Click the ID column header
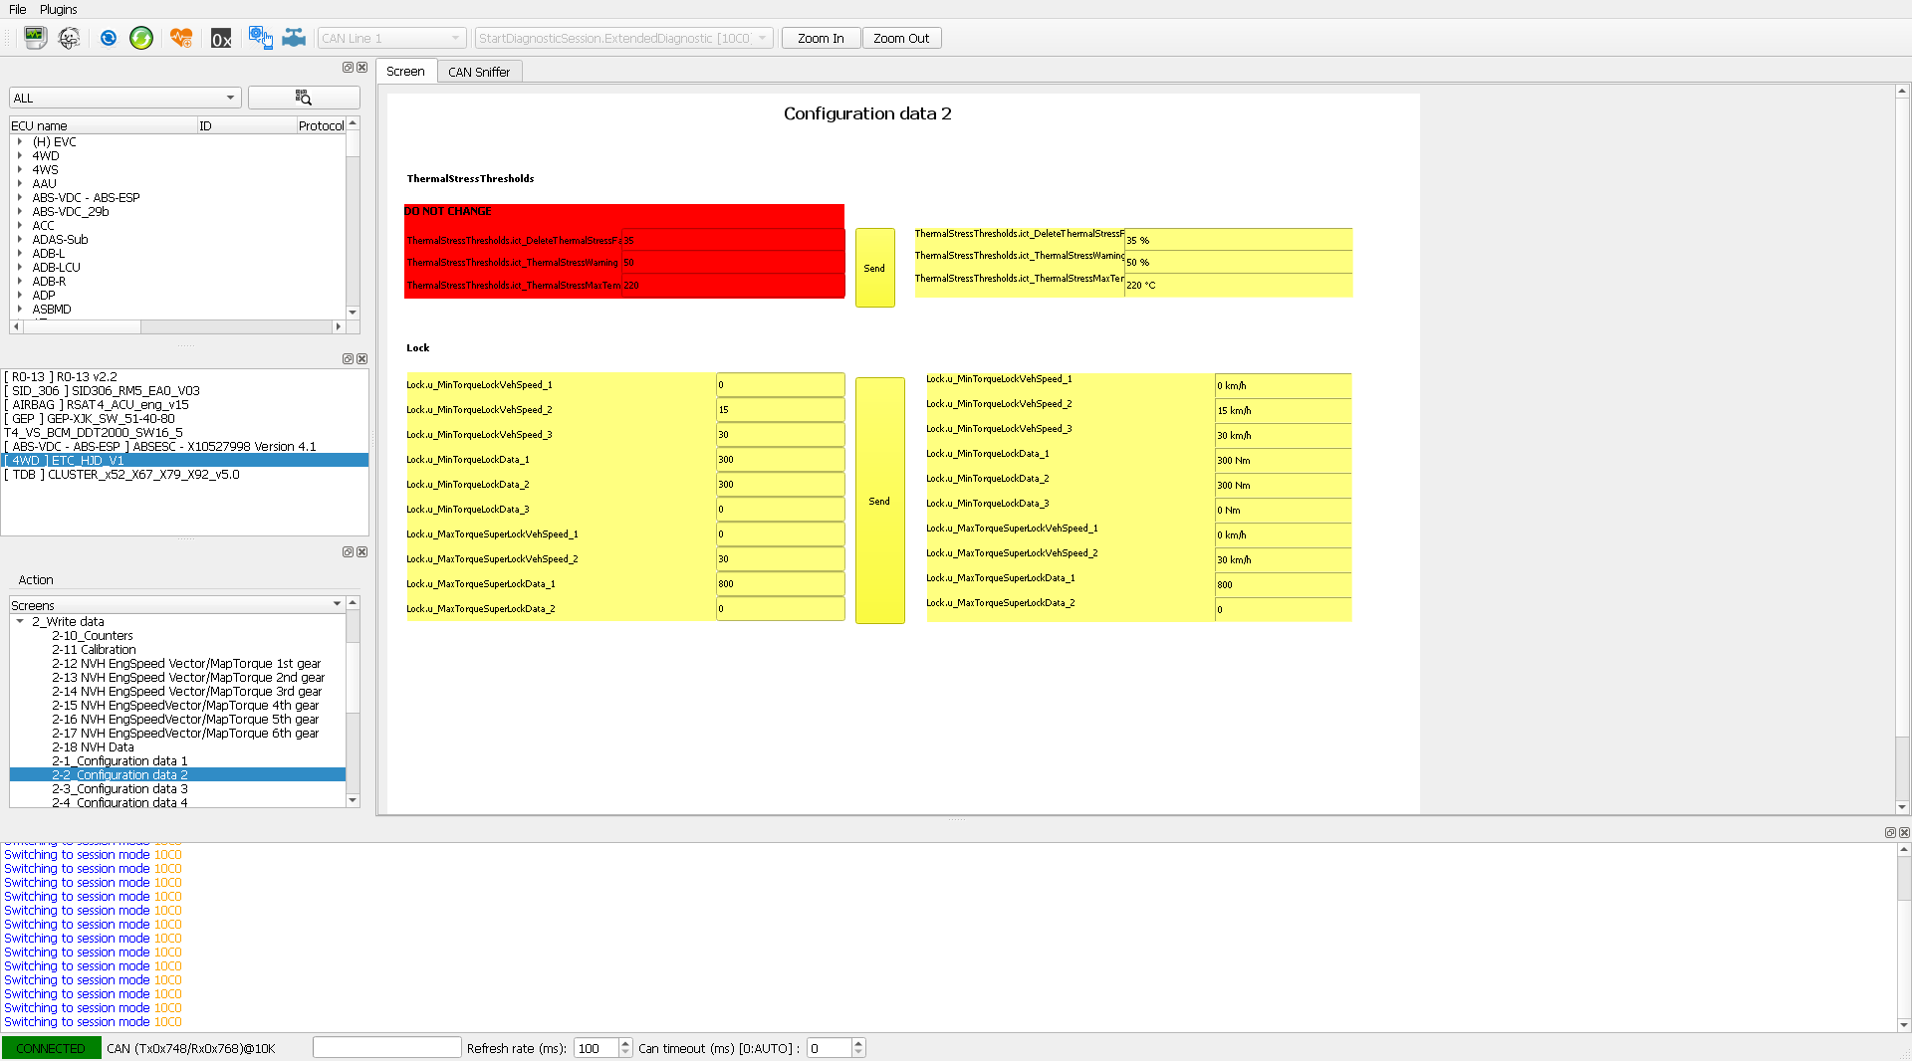This screenshot has height=1061, width=1912. (246, 125)
